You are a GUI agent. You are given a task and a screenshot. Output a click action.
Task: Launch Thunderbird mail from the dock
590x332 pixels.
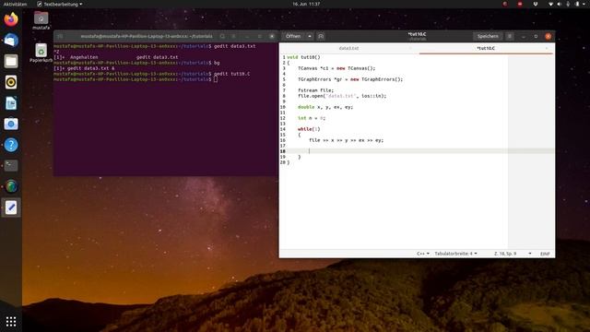tap(11, 41)
